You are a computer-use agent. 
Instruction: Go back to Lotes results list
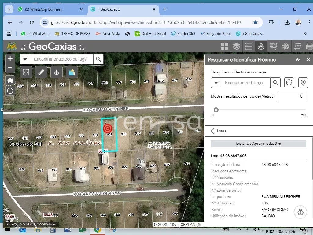click(213, 131)
